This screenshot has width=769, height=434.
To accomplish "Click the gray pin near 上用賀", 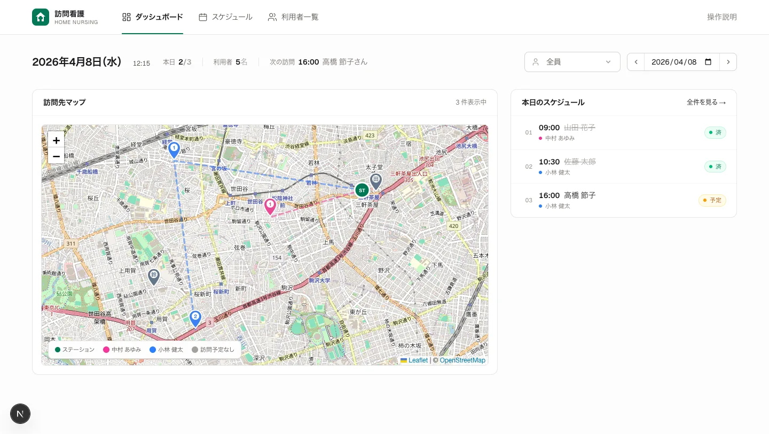I will click(x=154, y=277).
